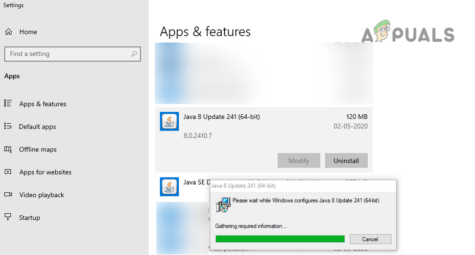Select Apps & features in sidebar
The width and height of the screenshot is (475, 255).
click(43, 104)
